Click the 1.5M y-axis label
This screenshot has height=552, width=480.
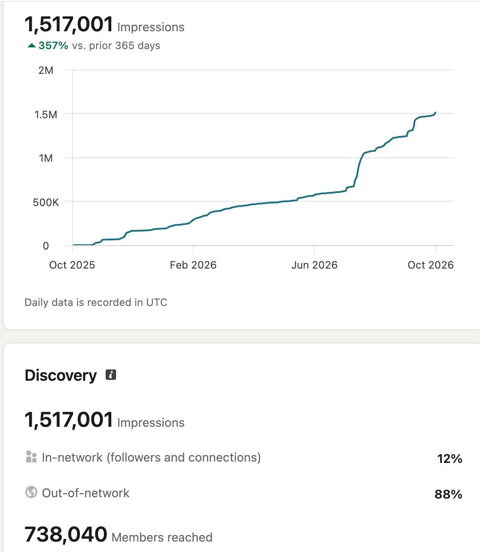click(46, 115)
